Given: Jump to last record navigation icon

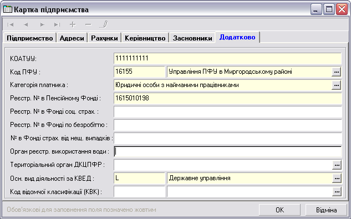Looking at the screenshot, I should [x=57, y=24].
